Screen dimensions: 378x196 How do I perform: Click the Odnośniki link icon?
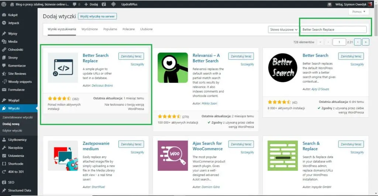(4, 49)
